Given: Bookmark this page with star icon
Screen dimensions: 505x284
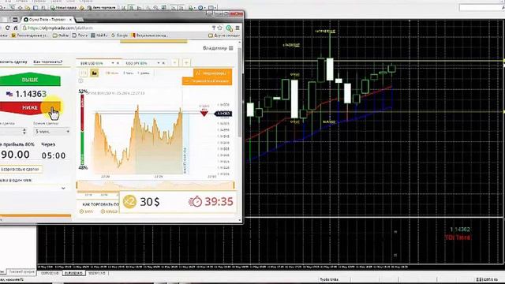Looking at the screenshot, I should [x=220, y=28].
